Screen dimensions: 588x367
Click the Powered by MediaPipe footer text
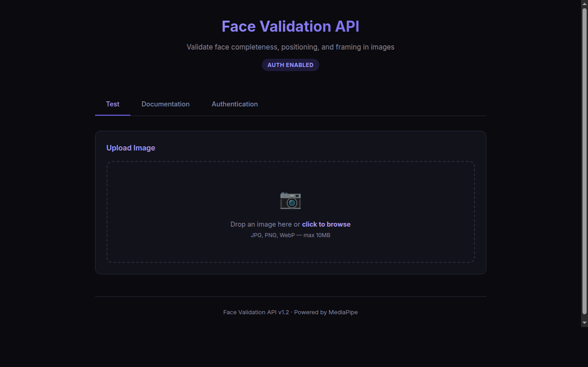click(x=326, y=312)
